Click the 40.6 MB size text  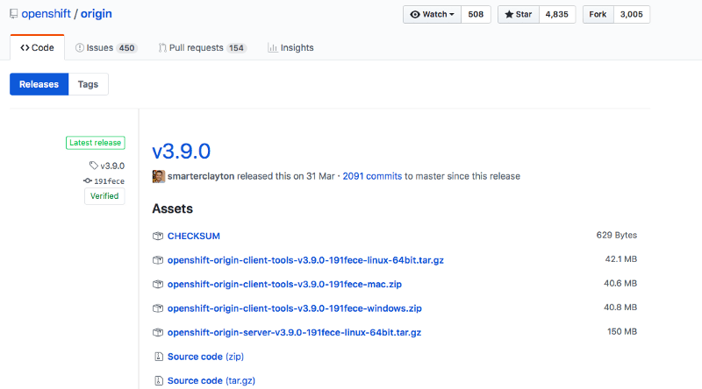point(620,284)
